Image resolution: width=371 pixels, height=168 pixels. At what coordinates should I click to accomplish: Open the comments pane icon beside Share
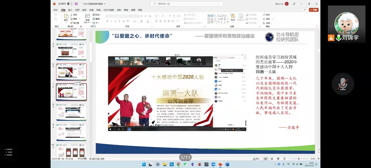[305, 10]
